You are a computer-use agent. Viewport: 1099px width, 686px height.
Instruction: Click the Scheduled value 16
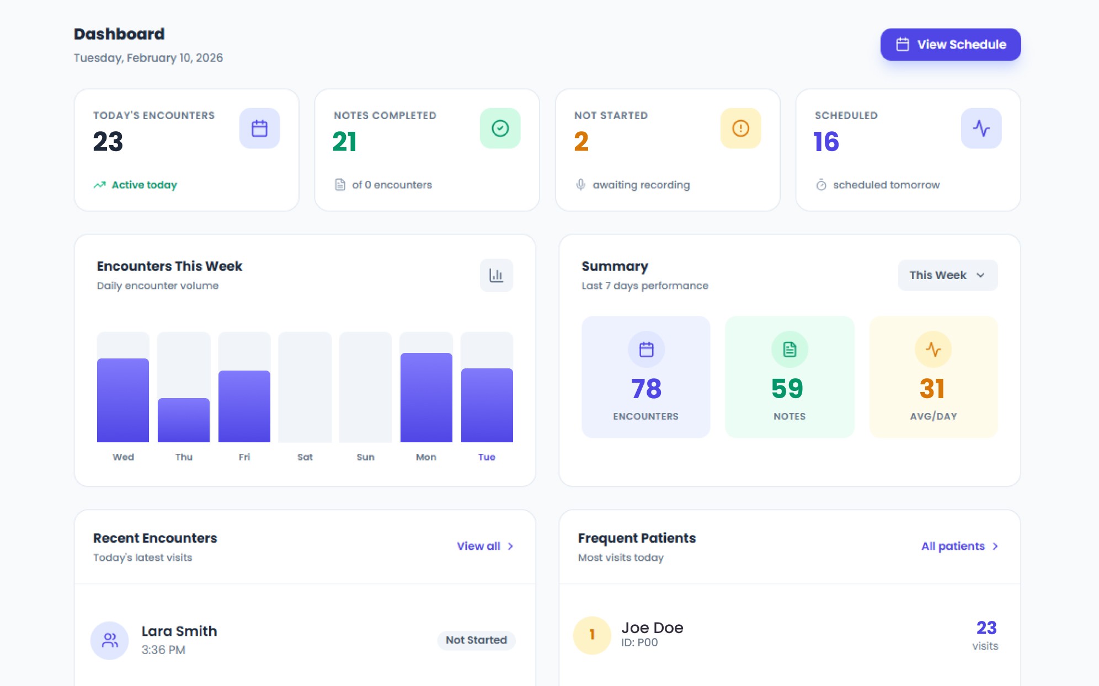pyautogui.click(x=826, y=142)
